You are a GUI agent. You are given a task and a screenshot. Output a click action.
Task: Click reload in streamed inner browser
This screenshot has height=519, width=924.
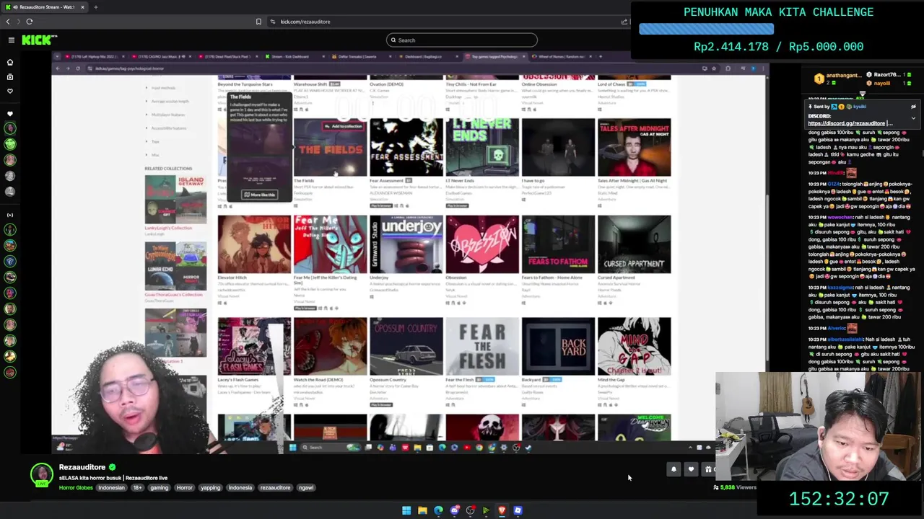tap(78, 68)
